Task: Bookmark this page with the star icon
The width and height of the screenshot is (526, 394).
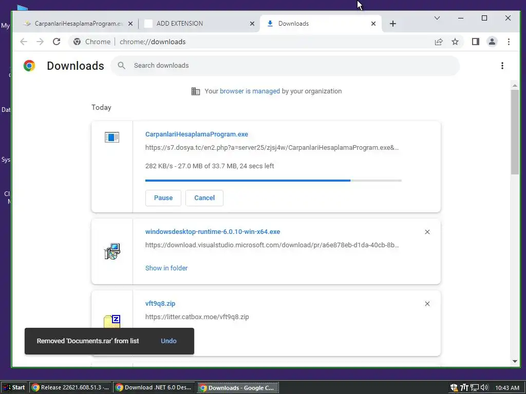Action: click(x=455, y=42)
